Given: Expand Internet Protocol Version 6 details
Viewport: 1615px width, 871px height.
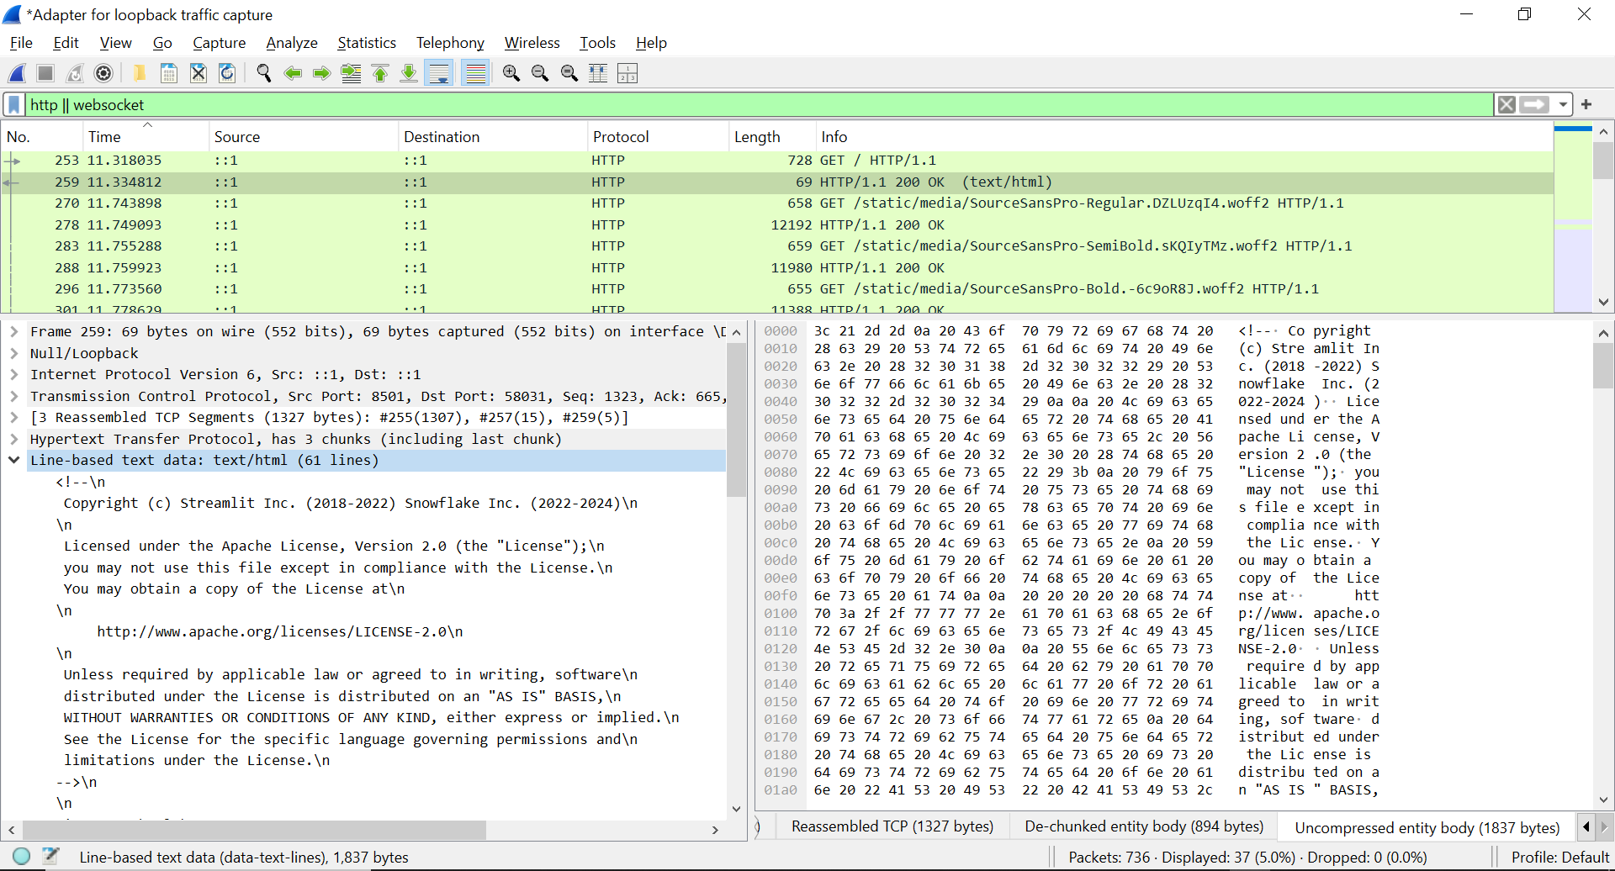Looking at the screenshot, I should [x=14, y=374].
